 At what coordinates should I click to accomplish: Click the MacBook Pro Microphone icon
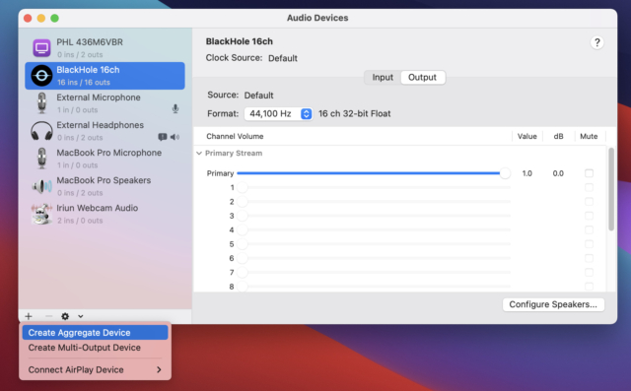pos(41,159)
